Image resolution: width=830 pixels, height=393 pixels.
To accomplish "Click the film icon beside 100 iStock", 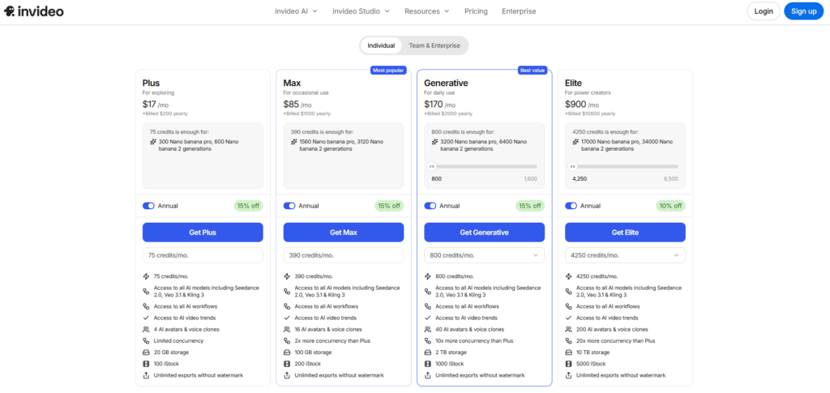I will [x=147, y=364].
